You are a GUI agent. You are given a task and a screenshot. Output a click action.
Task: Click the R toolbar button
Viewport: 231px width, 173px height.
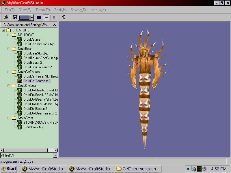click(x=54, y=18)
